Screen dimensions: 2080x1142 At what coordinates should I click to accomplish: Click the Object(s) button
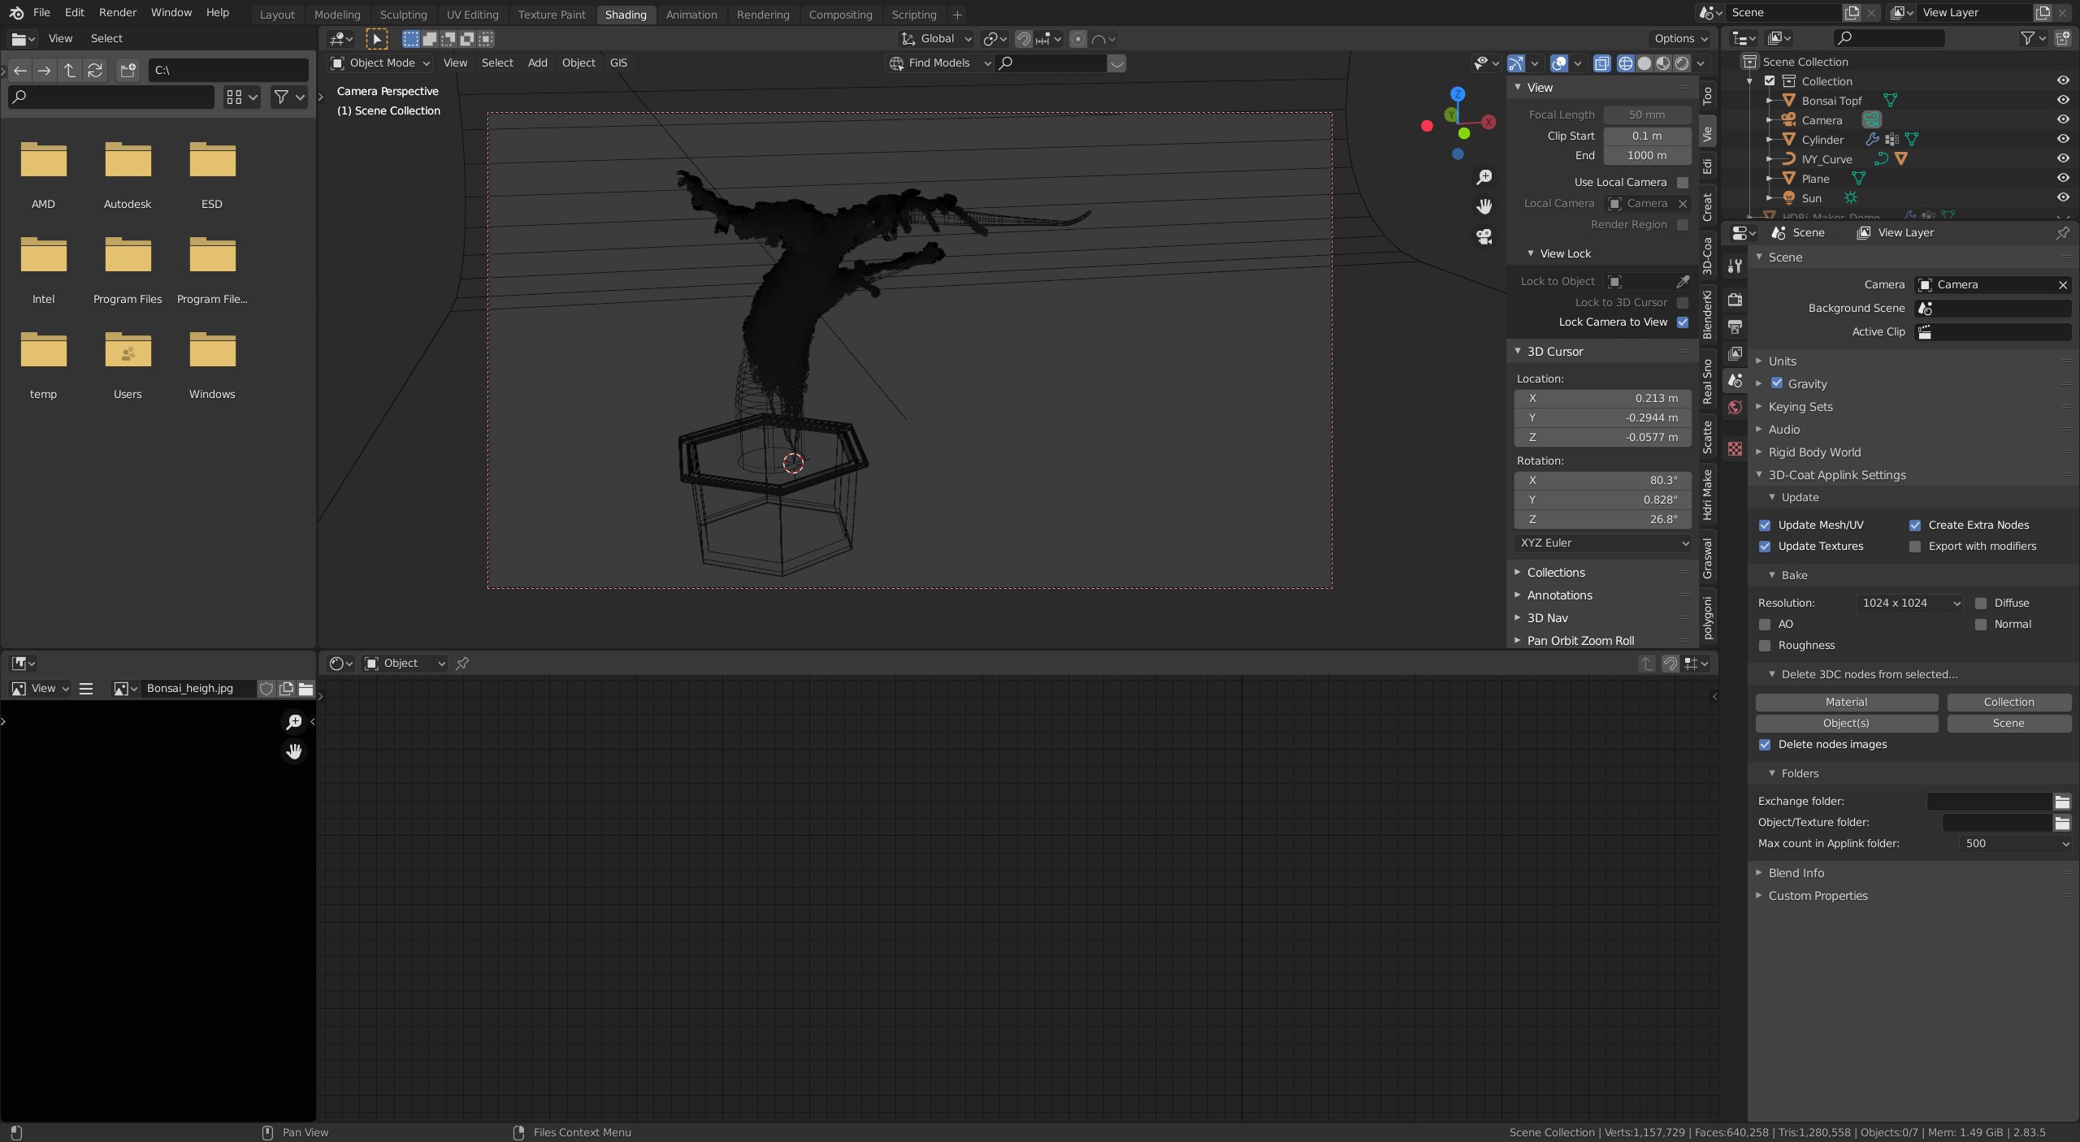pyautogui.click(x=1846, y=723)
